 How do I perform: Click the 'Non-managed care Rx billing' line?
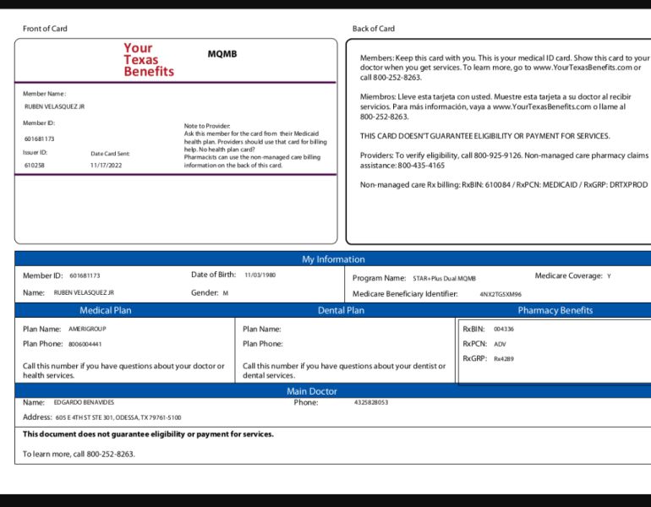tap(504, 185)
